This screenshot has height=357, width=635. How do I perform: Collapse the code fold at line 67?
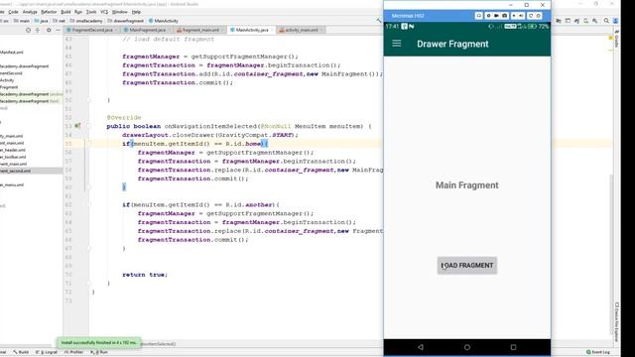(x=88, y=248)
